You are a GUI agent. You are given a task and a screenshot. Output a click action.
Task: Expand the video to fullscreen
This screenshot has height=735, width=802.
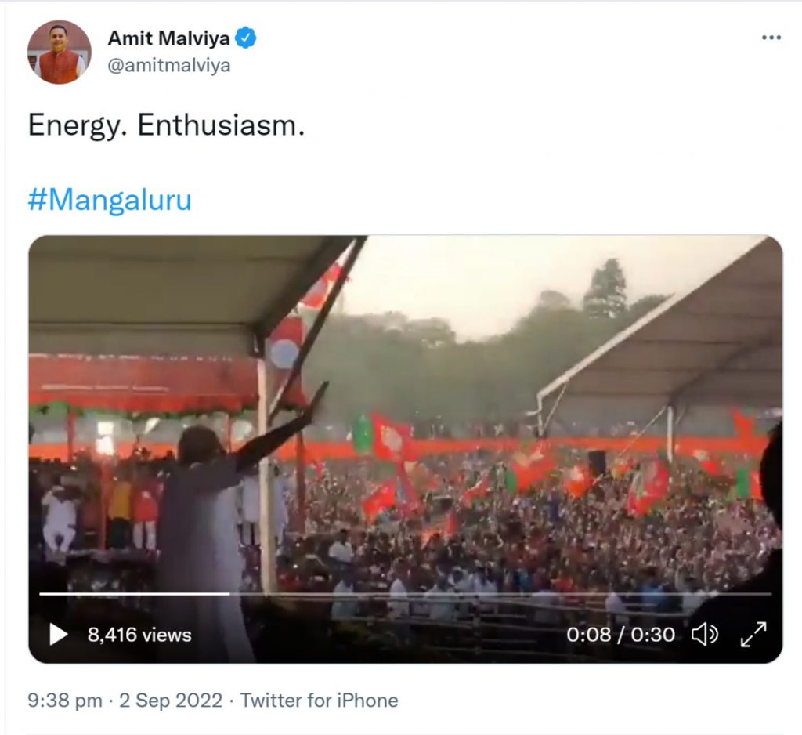click(753, 634)
